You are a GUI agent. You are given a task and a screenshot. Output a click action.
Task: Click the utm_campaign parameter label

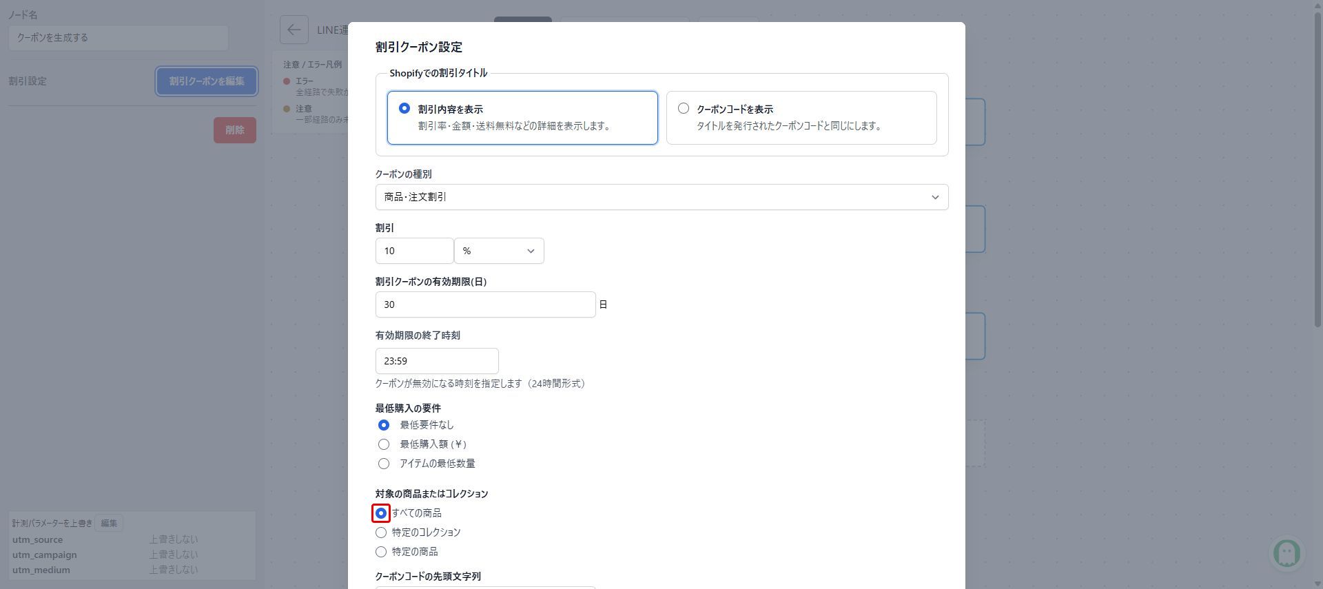(x=45, y=555)
